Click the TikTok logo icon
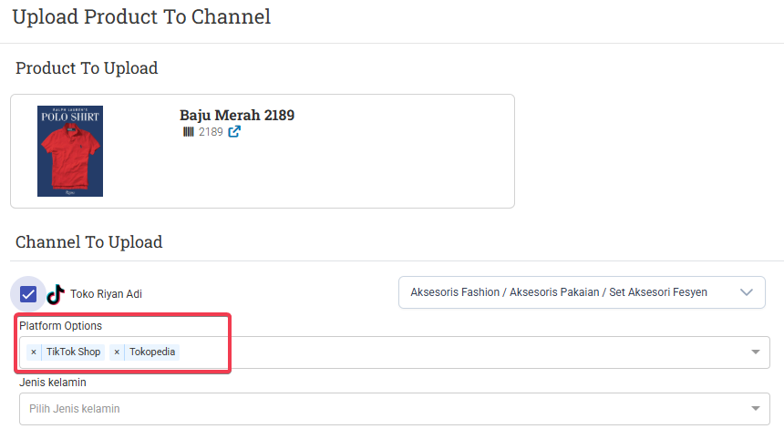784x439 pixels. 56,294
